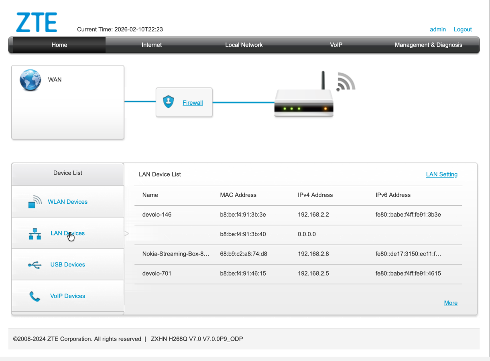Switch to the Internet tab
Image resolution: width=490 pixels, height=361 pixels.
pos(152,45)
